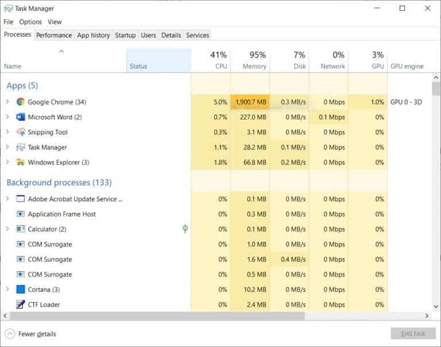Select the Application Frame Host row name
This screenshot has height=347, width=441.
coord(61,214)
